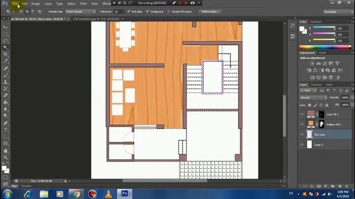Select the Paint Bucket tool

pos(6,102)
